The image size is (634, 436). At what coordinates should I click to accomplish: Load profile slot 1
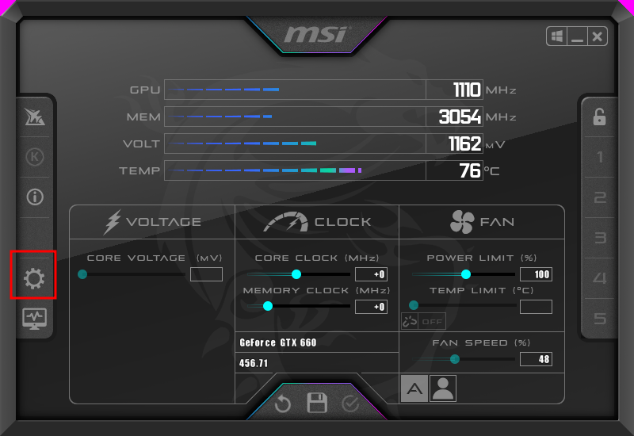[x=600, y=157]
